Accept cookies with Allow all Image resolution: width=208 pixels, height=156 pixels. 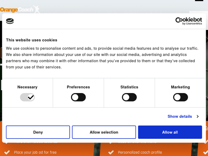[x=170, y=132]
